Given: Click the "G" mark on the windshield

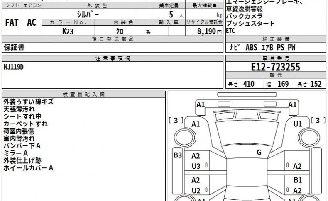Looking at the screenshot, I should coord(259,152).
